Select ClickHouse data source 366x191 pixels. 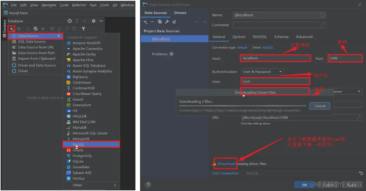point(91,82)
